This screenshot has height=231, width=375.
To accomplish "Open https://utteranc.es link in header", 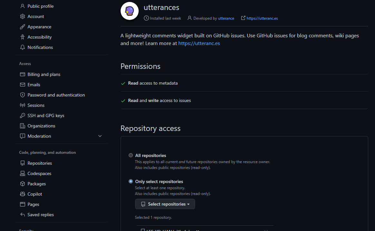I will (x=262, y=18).
